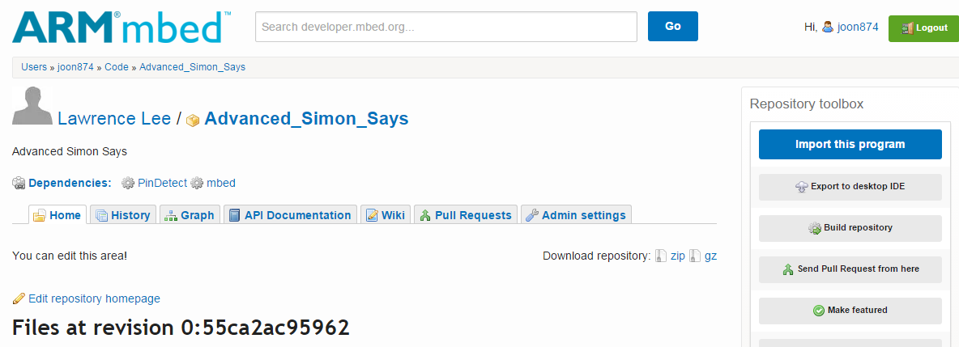The width and height of the screenshot is (959, 347).
Task: Open the Admin settings tab
Action: [575, 215]
